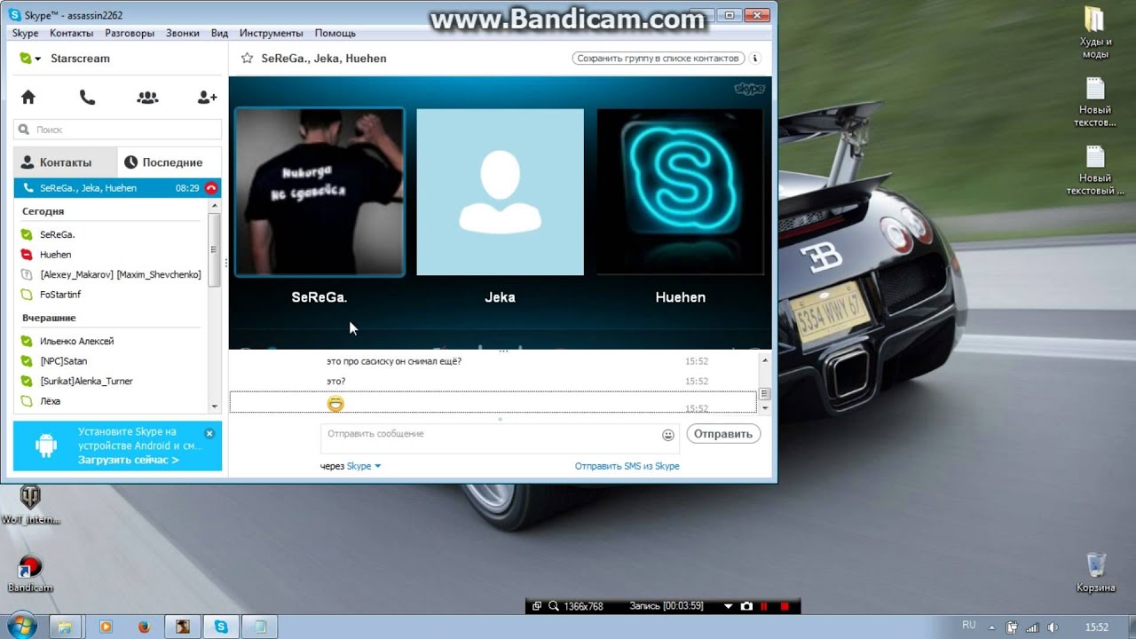1136x639 pixels.
Task: Open the emoticon picker in the message box
Action: (x=668, y=435)
